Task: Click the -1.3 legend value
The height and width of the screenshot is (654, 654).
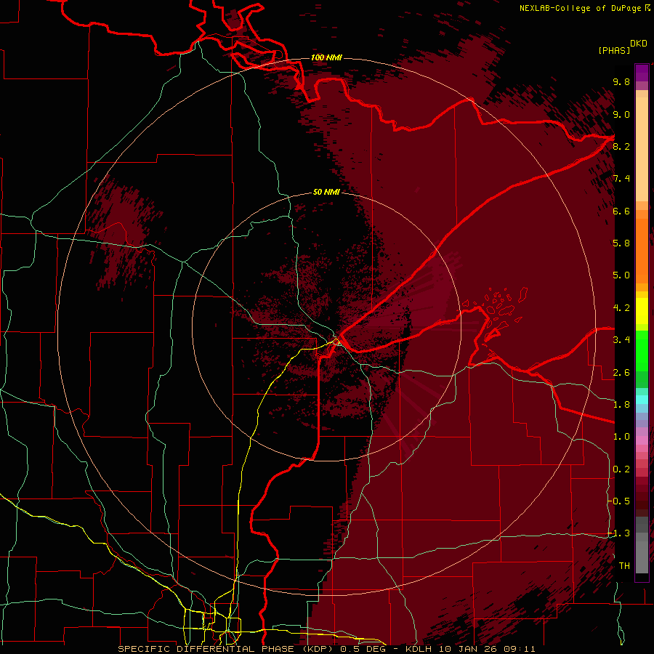Action: click(x=618, y=533)
